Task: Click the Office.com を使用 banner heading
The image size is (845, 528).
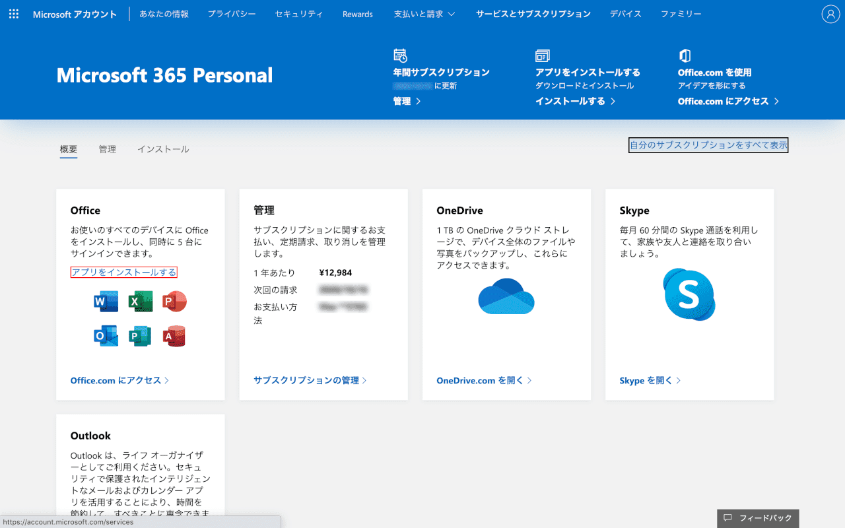Action: pos(715,73)
